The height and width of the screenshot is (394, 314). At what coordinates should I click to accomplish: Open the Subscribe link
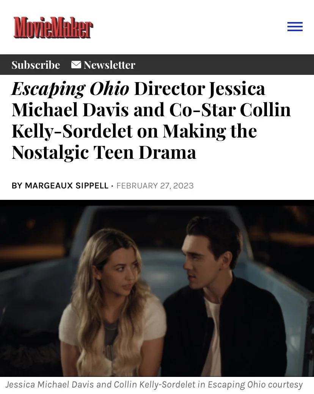[x=36, y=65]
